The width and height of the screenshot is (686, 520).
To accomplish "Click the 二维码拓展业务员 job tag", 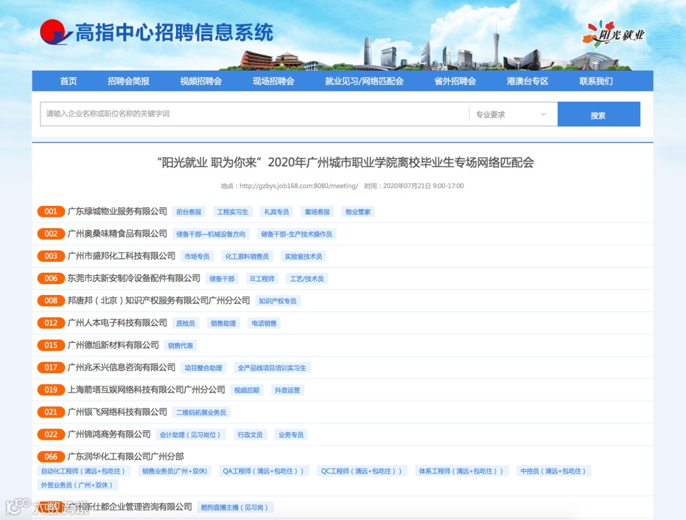I will [201, 413].
